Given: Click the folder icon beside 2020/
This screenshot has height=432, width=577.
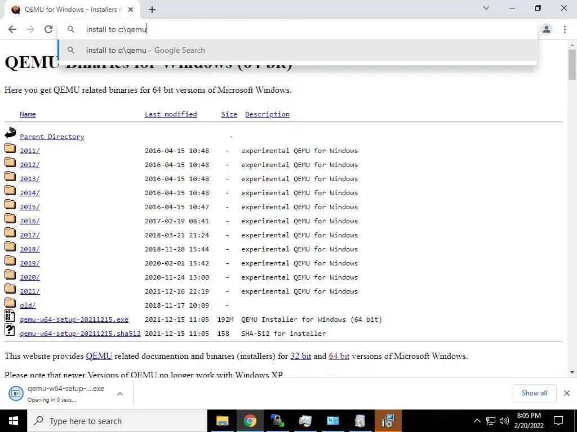Looking at the screenshot, I should (10, 274).
